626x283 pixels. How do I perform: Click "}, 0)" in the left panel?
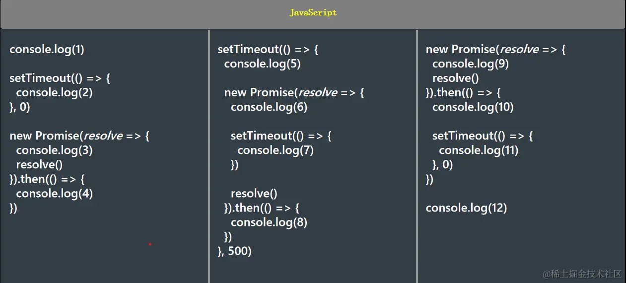[x=20, y=107]
